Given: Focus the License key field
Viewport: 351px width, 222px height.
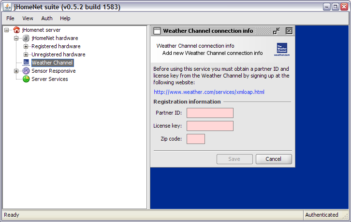Looking at the screenshot, I should pos(210,126).
